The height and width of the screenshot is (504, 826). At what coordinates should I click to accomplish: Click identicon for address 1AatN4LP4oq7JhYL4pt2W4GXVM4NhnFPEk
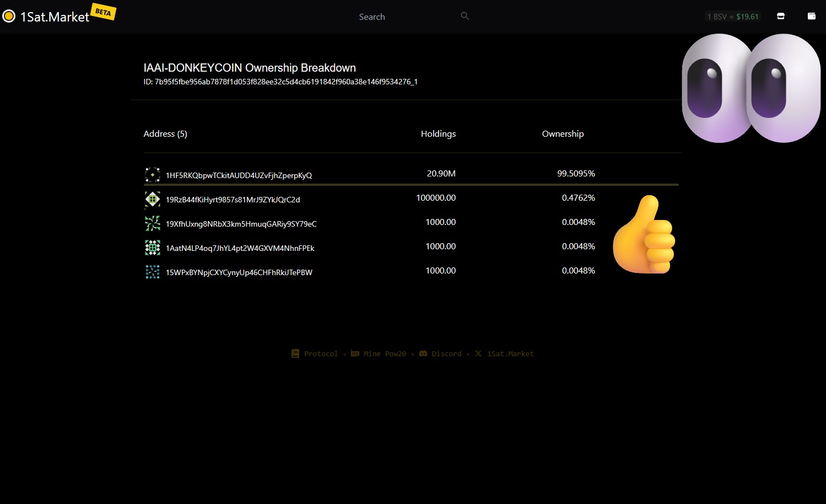click(153, 248)
